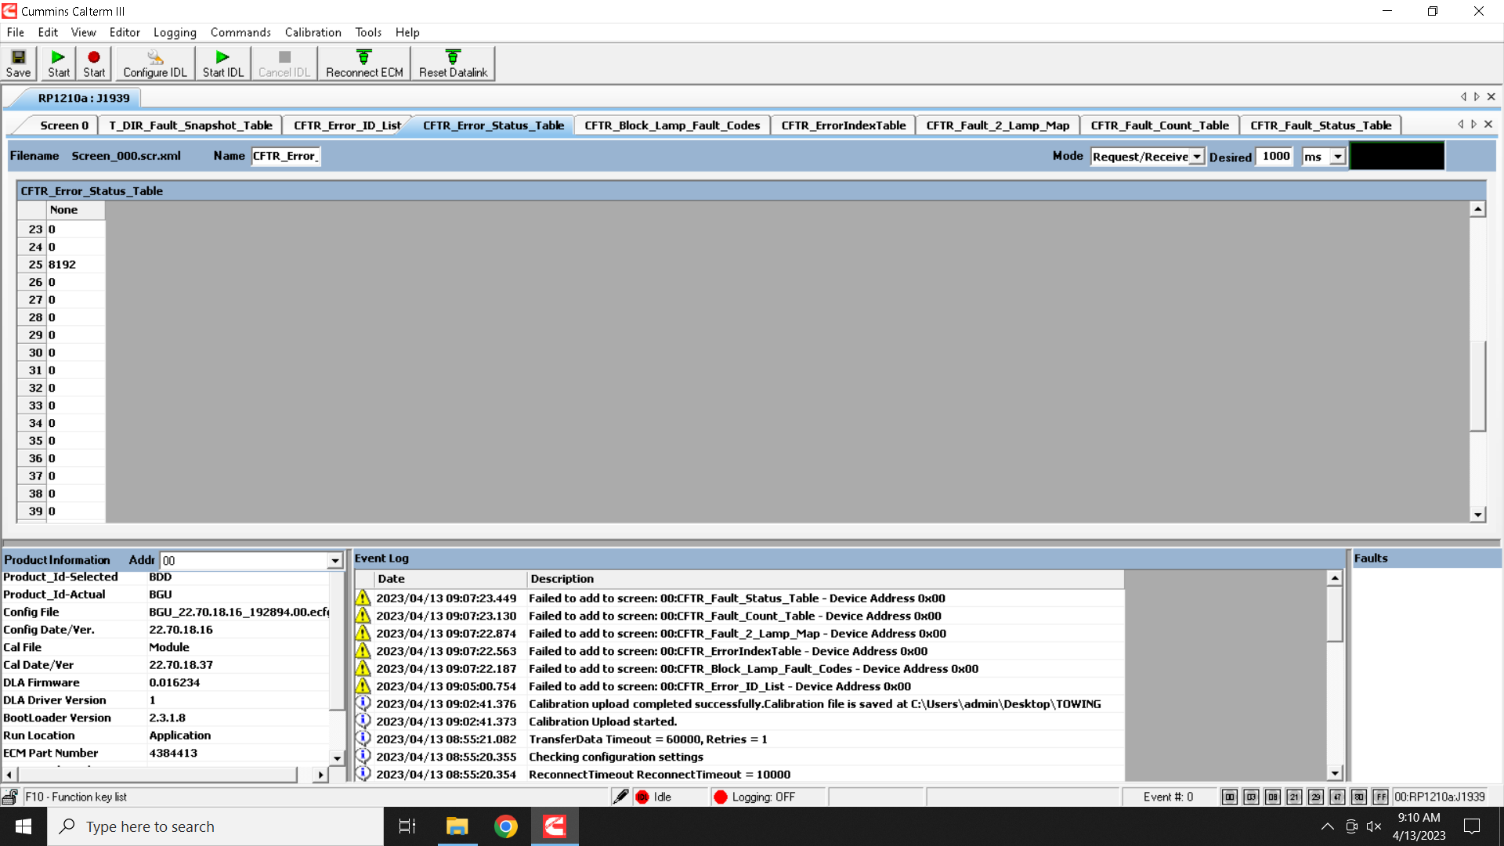Image resolution: width=1504 pixels, height=846 pixels.
Task: Click the table scrollbar down arrow
Action: point(1477,515)
